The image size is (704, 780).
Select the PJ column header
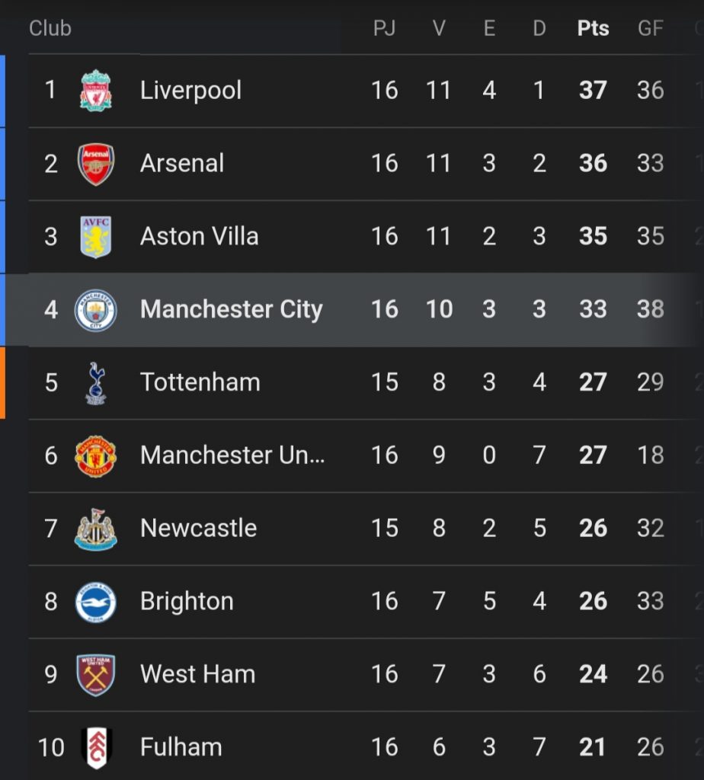384,28
